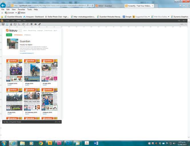190x146 pixels.
Task: Click the green Follow button
Action: point(9,35)
